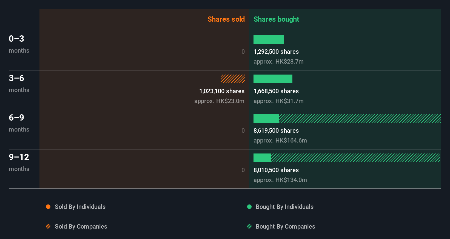The height and width of the screenshot is (239, 450).
Task: Click the zero sold value in 6–9 months row
Action: tap(243, 130)
